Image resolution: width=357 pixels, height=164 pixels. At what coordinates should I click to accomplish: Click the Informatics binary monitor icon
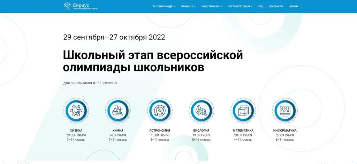coord(285,111)
